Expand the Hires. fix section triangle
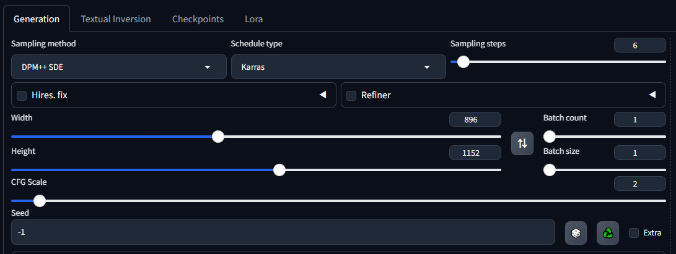The width and height of the screenshot is (676, 254). pyautogui.click(x=322, y=95)
